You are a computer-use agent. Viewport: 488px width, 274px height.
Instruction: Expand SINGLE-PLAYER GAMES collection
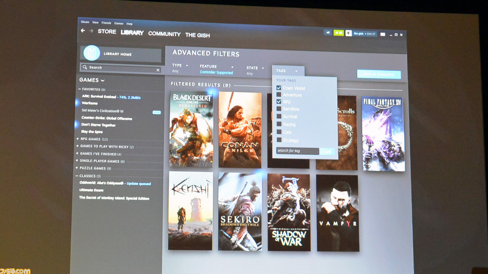pos(101,161)
